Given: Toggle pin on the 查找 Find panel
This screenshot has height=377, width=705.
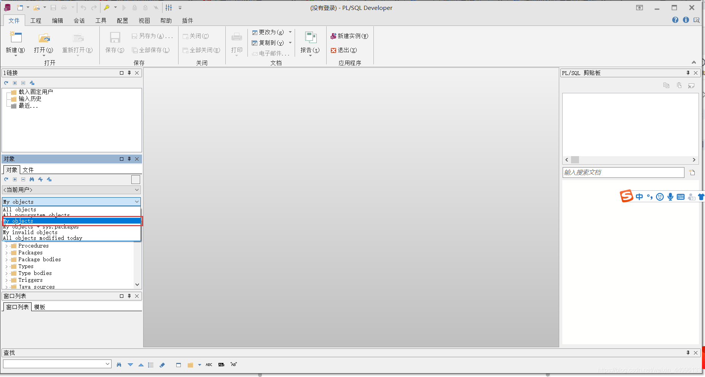Looking at the screenshot, I should click(x=688, y=353).
